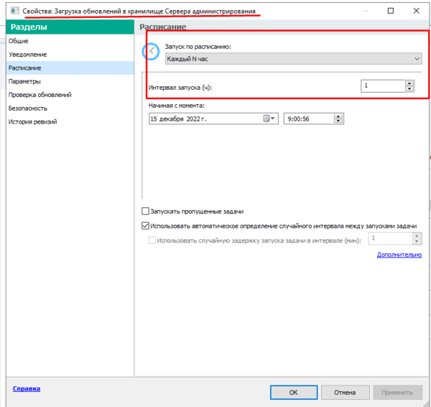The width and height of the screenshot is (431, 407).
Task: Decrease the Интервал запуска value
Action: [x=409, y=89]
